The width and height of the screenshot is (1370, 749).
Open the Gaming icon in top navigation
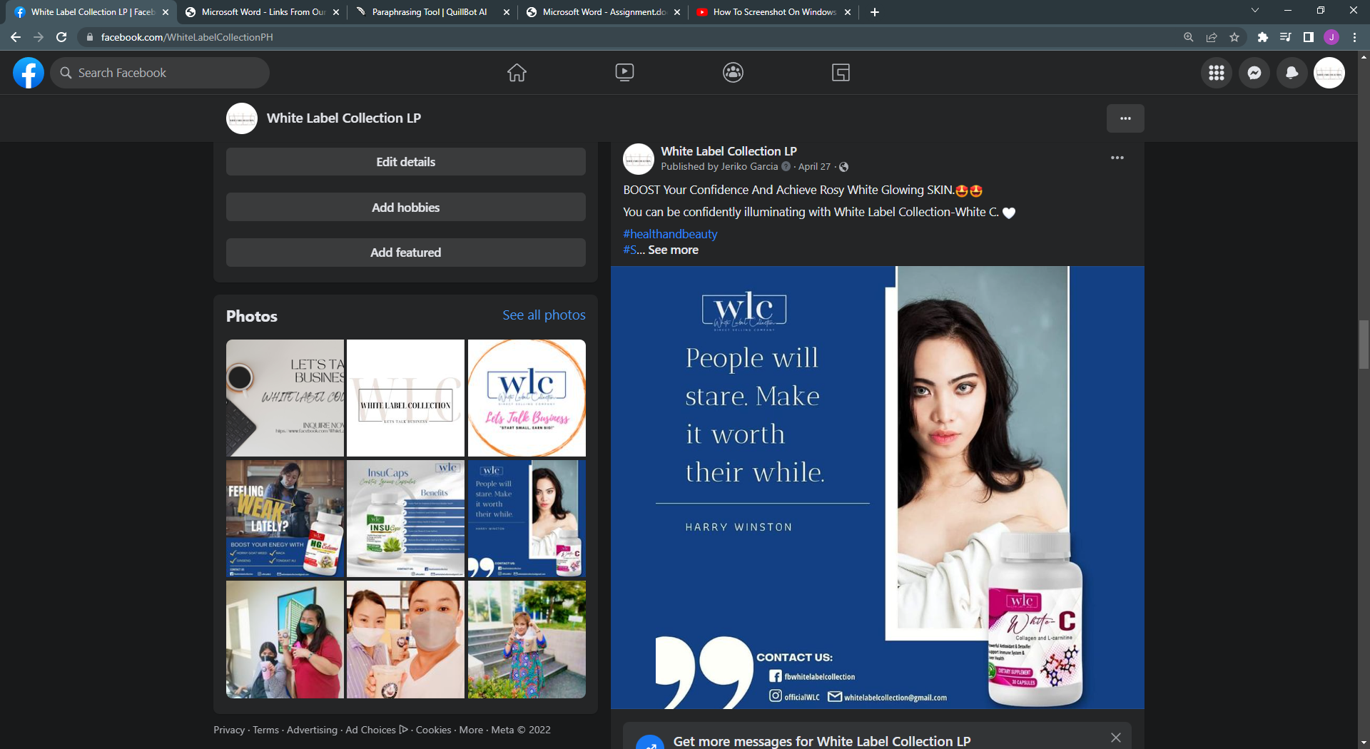[x=841, y=73]
